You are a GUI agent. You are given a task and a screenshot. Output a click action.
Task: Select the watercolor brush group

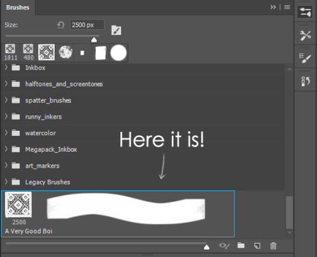pyautogui.click(x=41, y=133)
